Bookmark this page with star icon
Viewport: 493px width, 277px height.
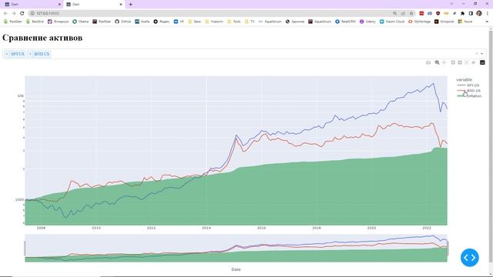tap(411, 13)
